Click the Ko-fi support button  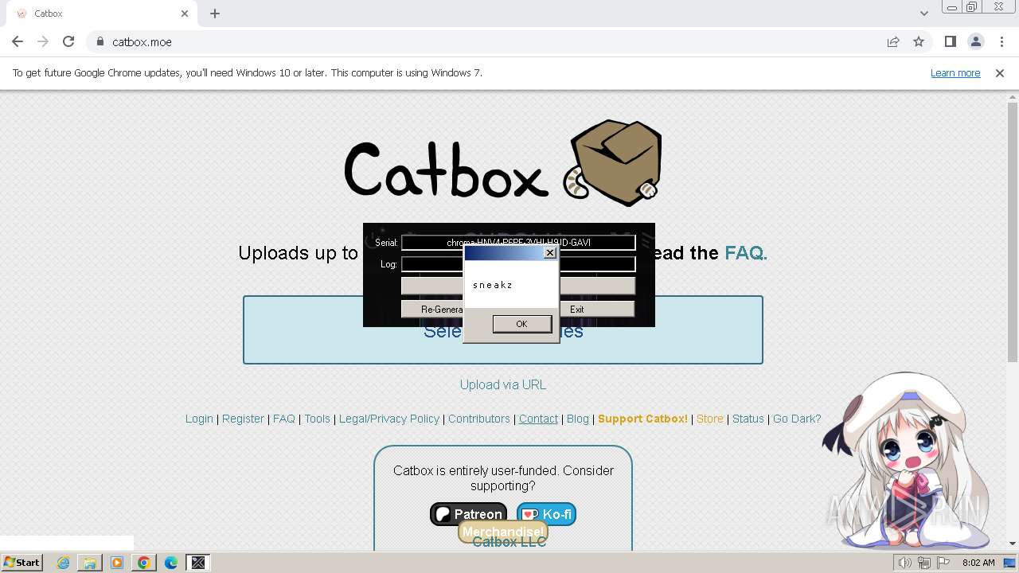point(546,514)
